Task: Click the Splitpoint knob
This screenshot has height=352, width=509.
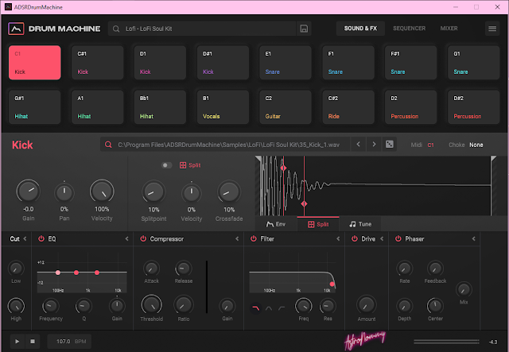Action: tap(153, 192)
